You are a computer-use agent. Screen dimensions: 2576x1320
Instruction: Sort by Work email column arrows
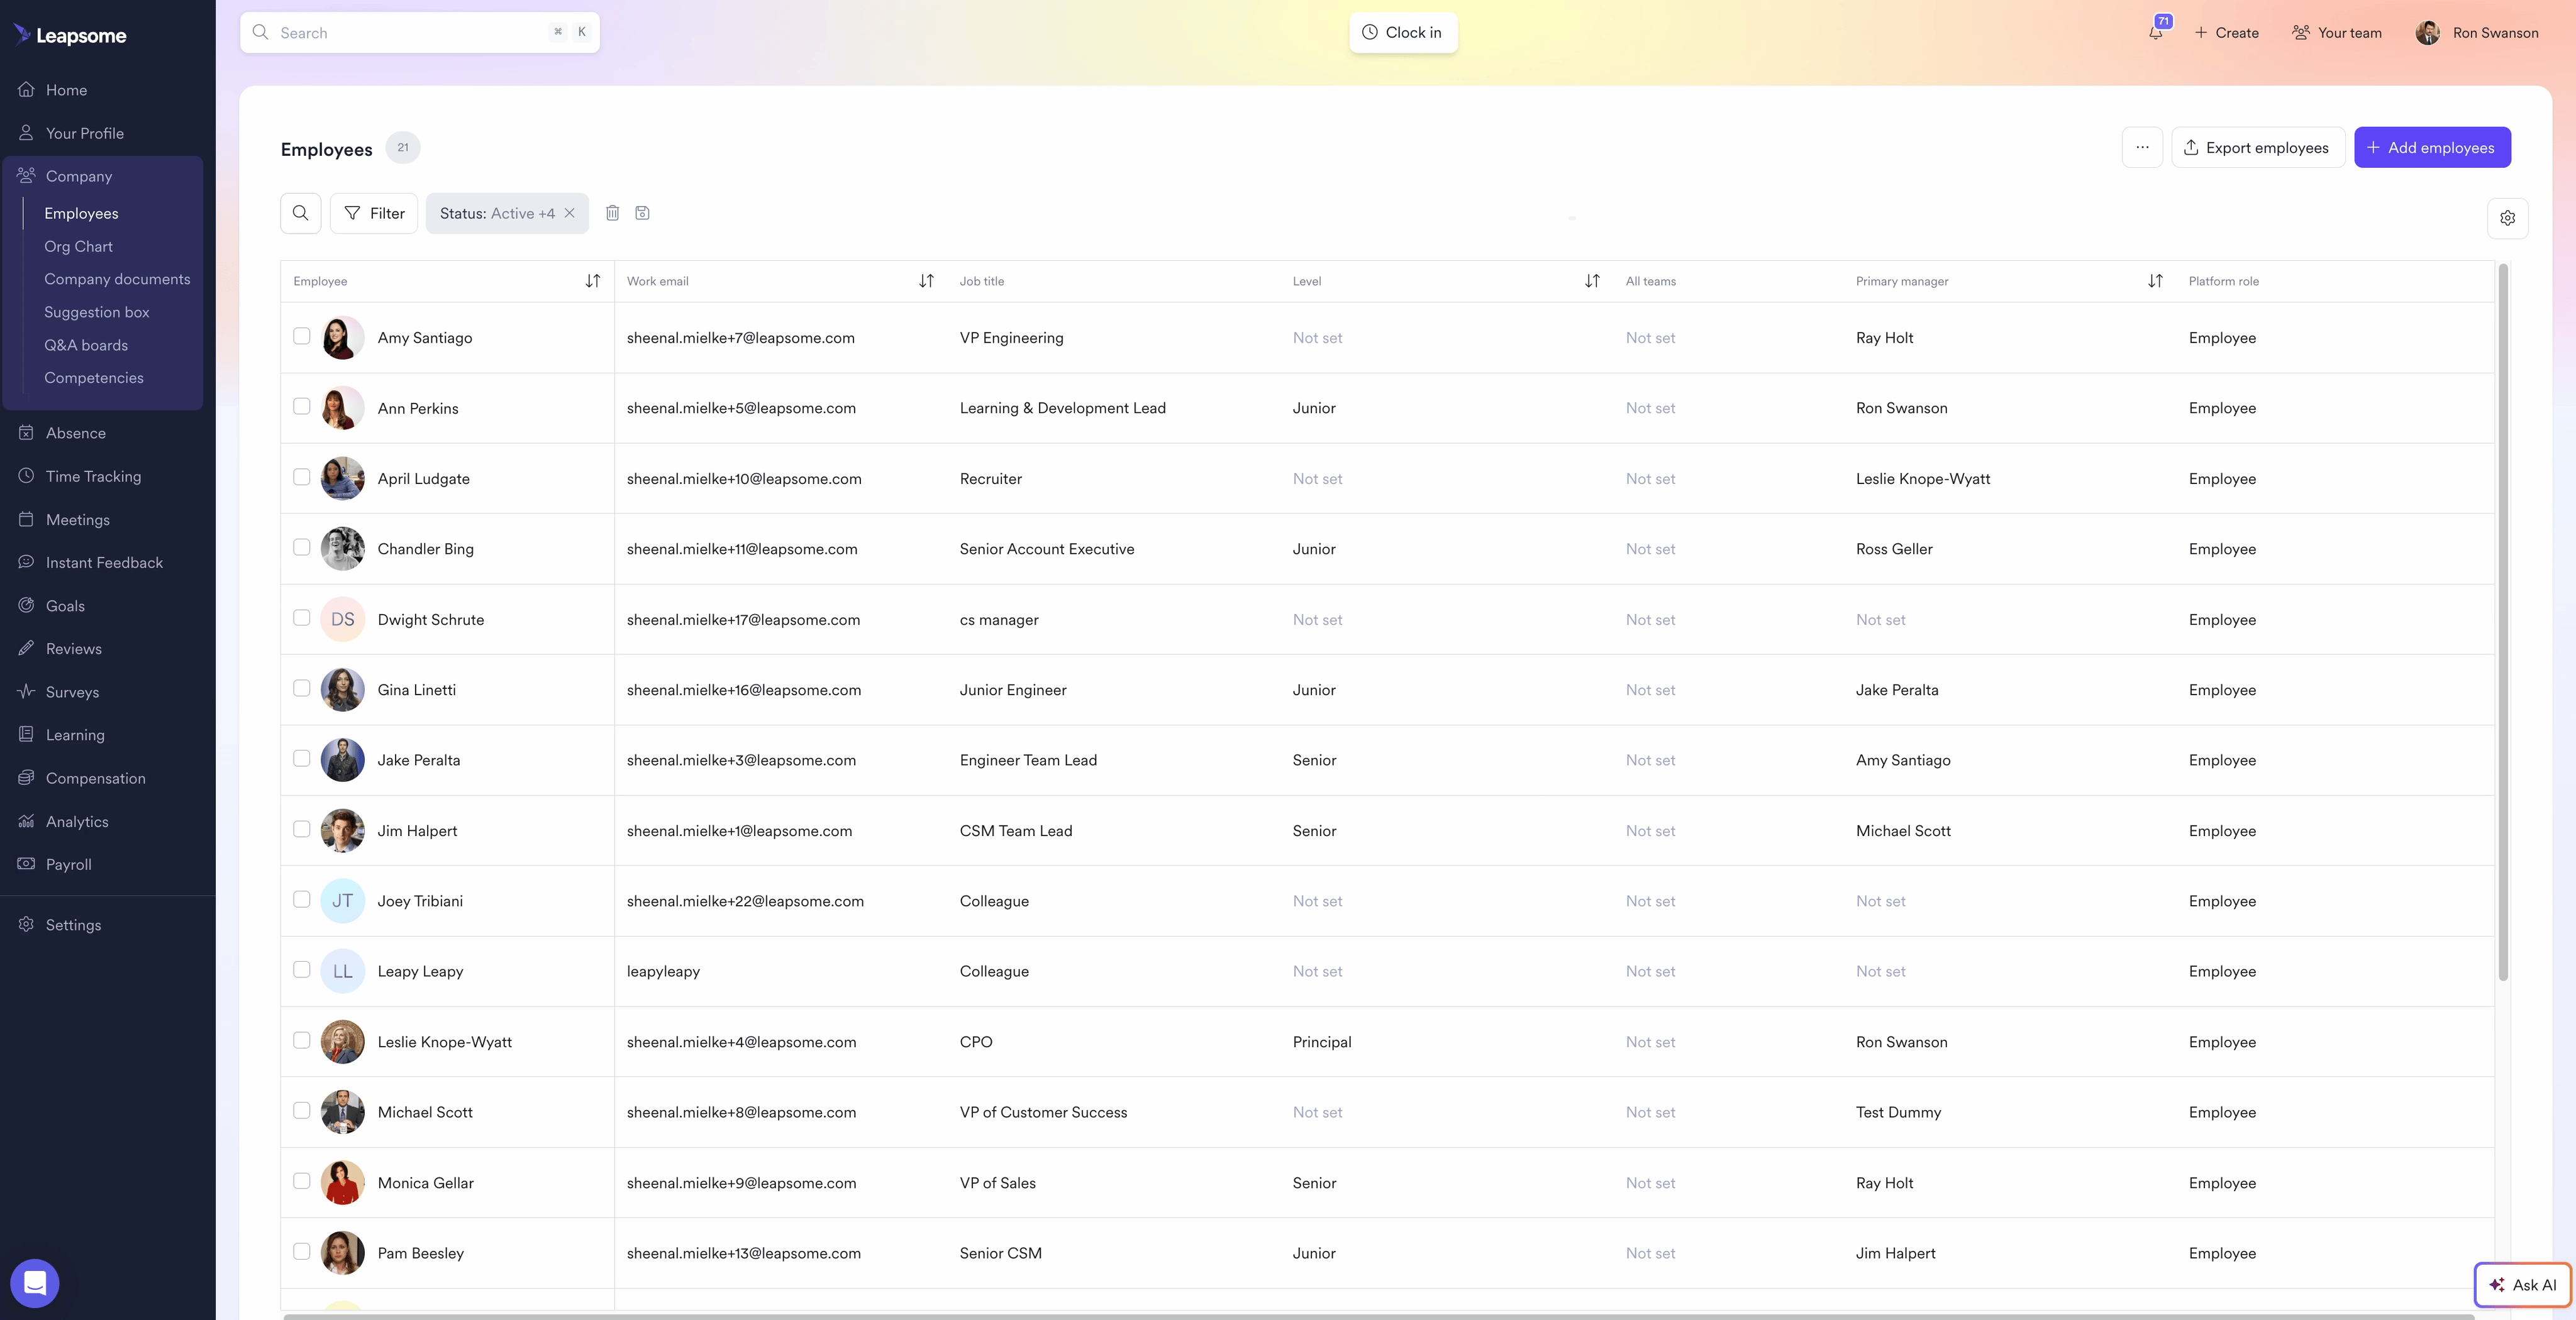pos(926,281)
